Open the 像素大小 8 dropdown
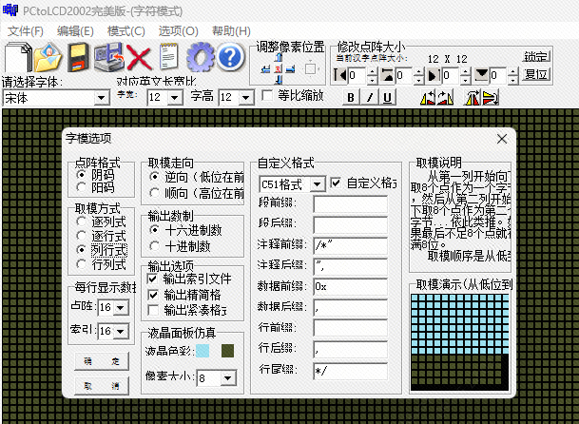 (228, 377)
